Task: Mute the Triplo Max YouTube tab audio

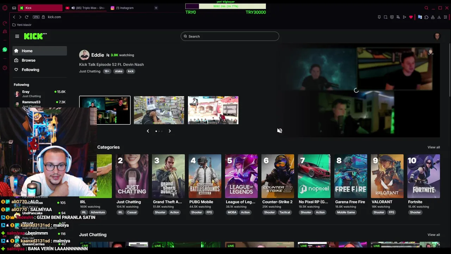Action: coord(73,8)
